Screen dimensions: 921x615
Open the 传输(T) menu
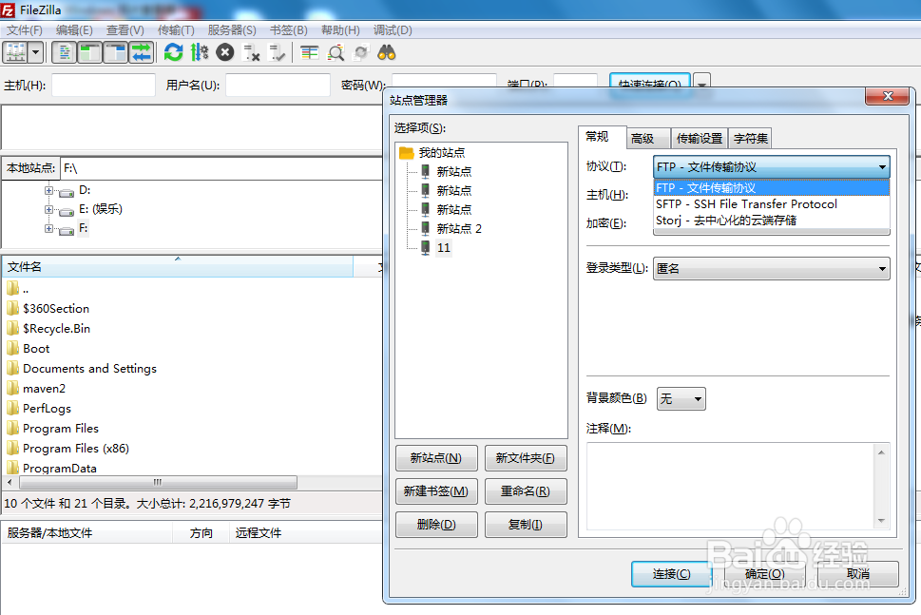coord(176,30)
